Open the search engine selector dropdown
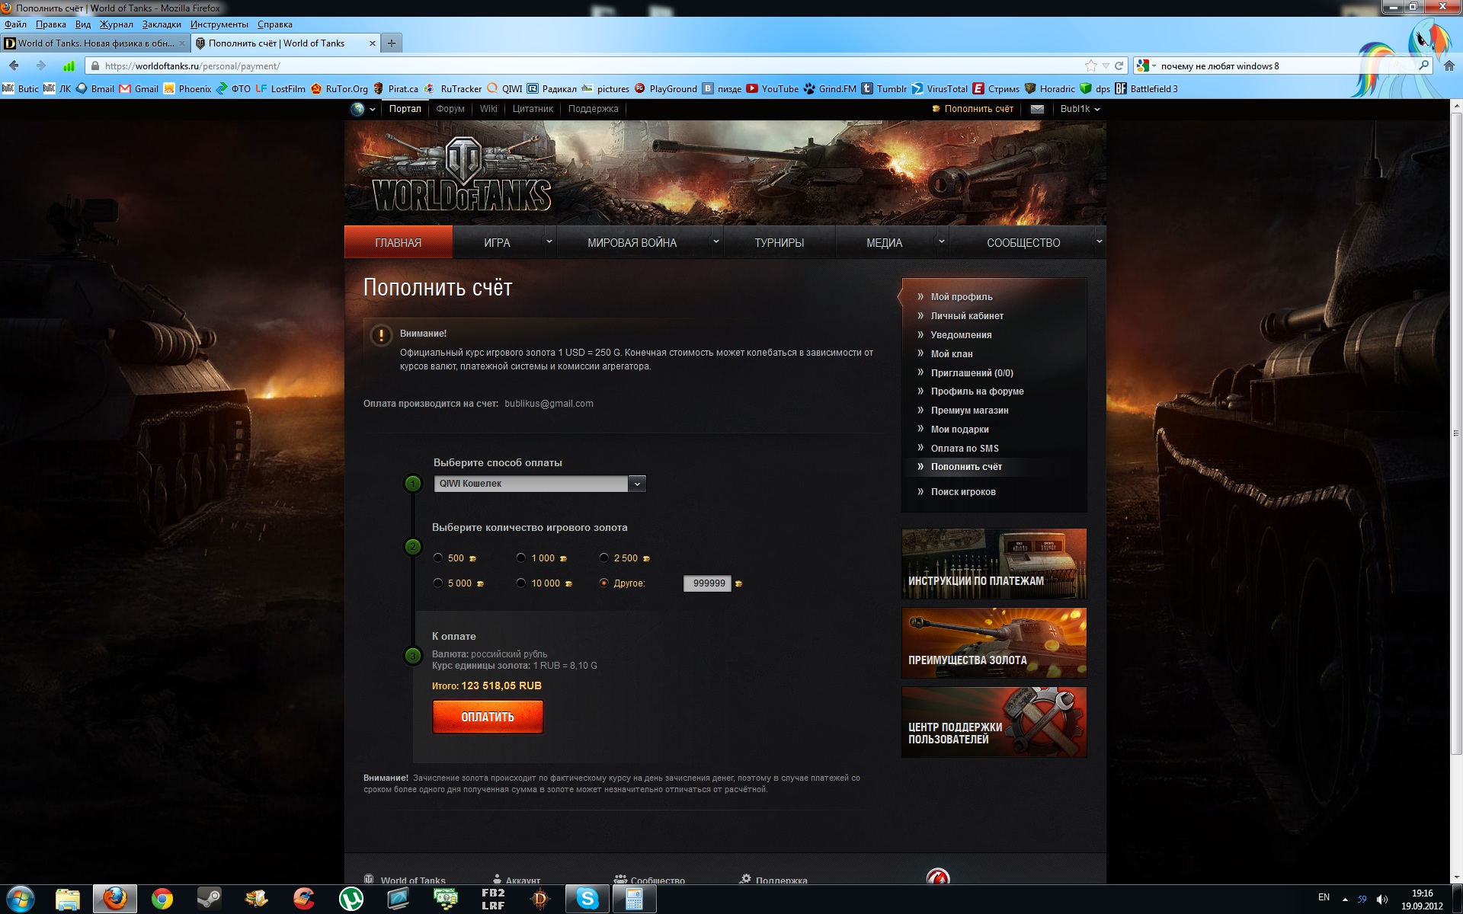This screenshot has width=1463, height=914. pos(1145,66)
